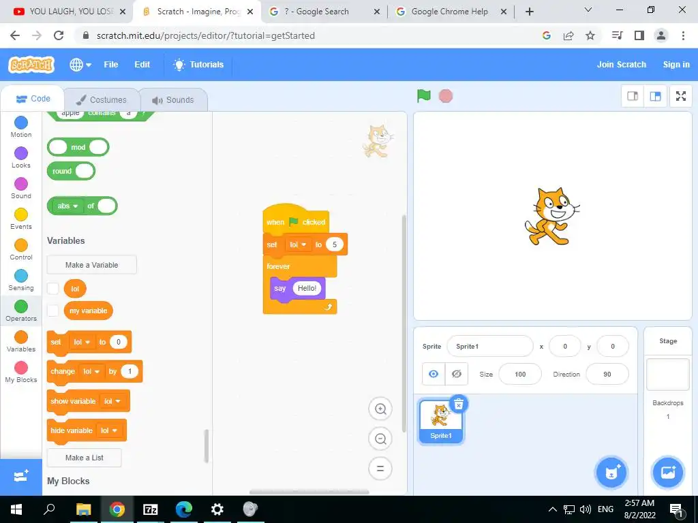Image resolution: width=698 pixels, height=523 pixels.
Task: Click the sprite Size field
Action: click(520, 374)
